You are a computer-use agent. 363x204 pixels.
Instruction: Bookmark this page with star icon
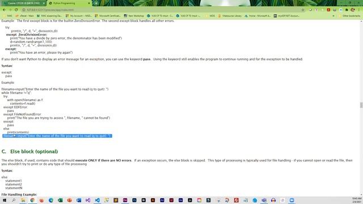303,10
